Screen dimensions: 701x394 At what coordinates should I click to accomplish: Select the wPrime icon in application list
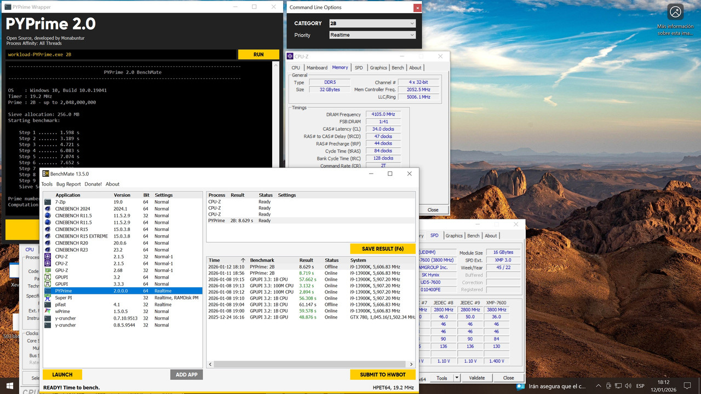(x=48, y=311)
